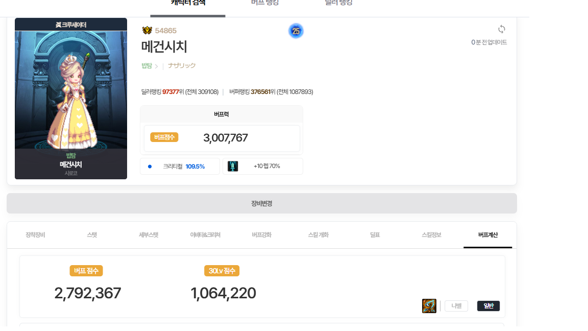
Task: Click the blue level 25 badge
Action: [296, 31]
